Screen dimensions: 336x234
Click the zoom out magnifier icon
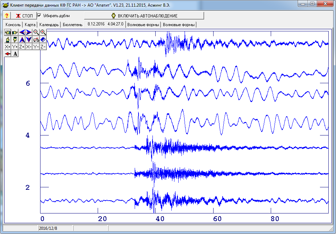36,32
